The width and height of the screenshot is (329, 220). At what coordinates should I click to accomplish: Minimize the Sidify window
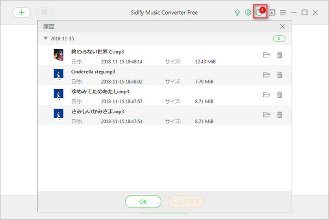(293, 13)
